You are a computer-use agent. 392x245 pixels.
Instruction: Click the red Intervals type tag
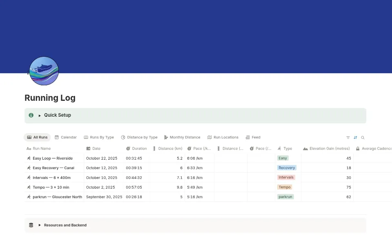tap(286, 177)
